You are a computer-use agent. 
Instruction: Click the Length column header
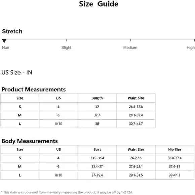pyautogui.click(x=97, y=98)
